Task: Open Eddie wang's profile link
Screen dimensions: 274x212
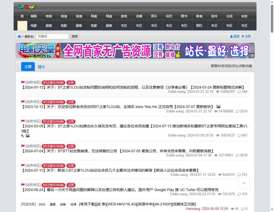Action: (177, 92)
